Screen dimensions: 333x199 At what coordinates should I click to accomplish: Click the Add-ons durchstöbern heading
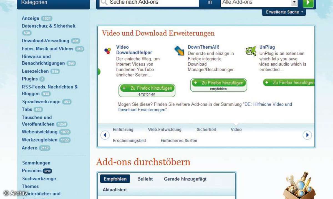(143, 162)
